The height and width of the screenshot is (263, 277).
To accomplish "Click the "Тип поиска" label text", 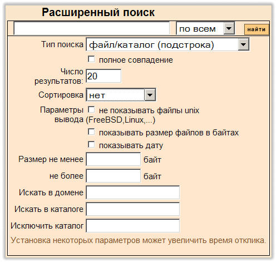I will point(62,44).
